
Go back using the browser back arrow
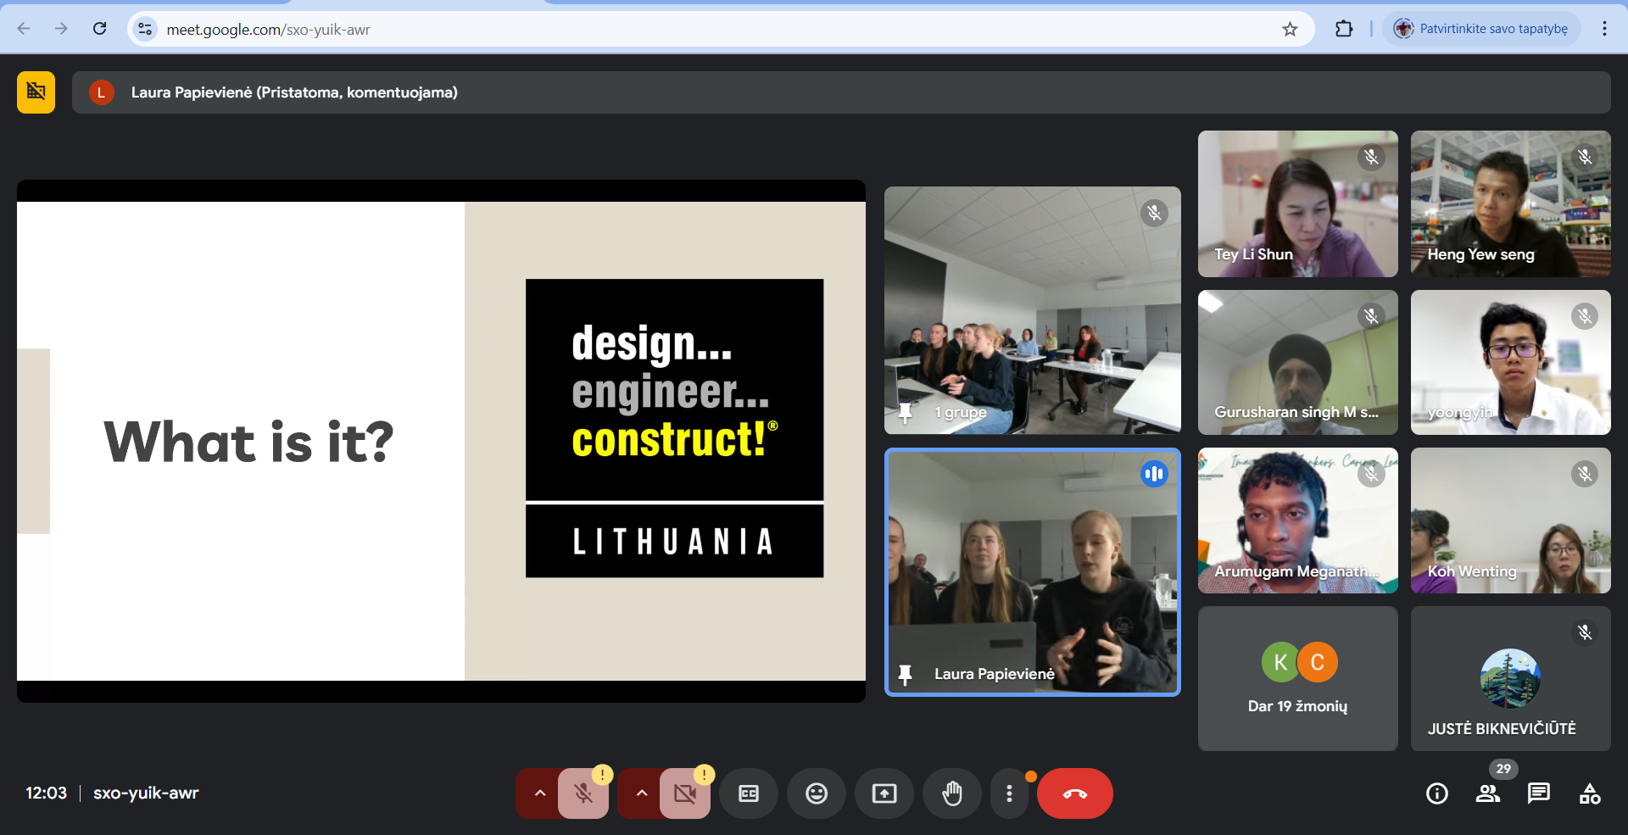[x=24, y=29]
